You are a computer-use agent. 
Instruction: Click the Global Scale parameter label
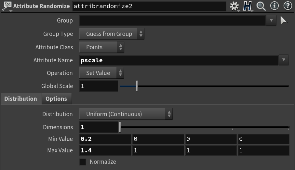click(x=57, y=86)
